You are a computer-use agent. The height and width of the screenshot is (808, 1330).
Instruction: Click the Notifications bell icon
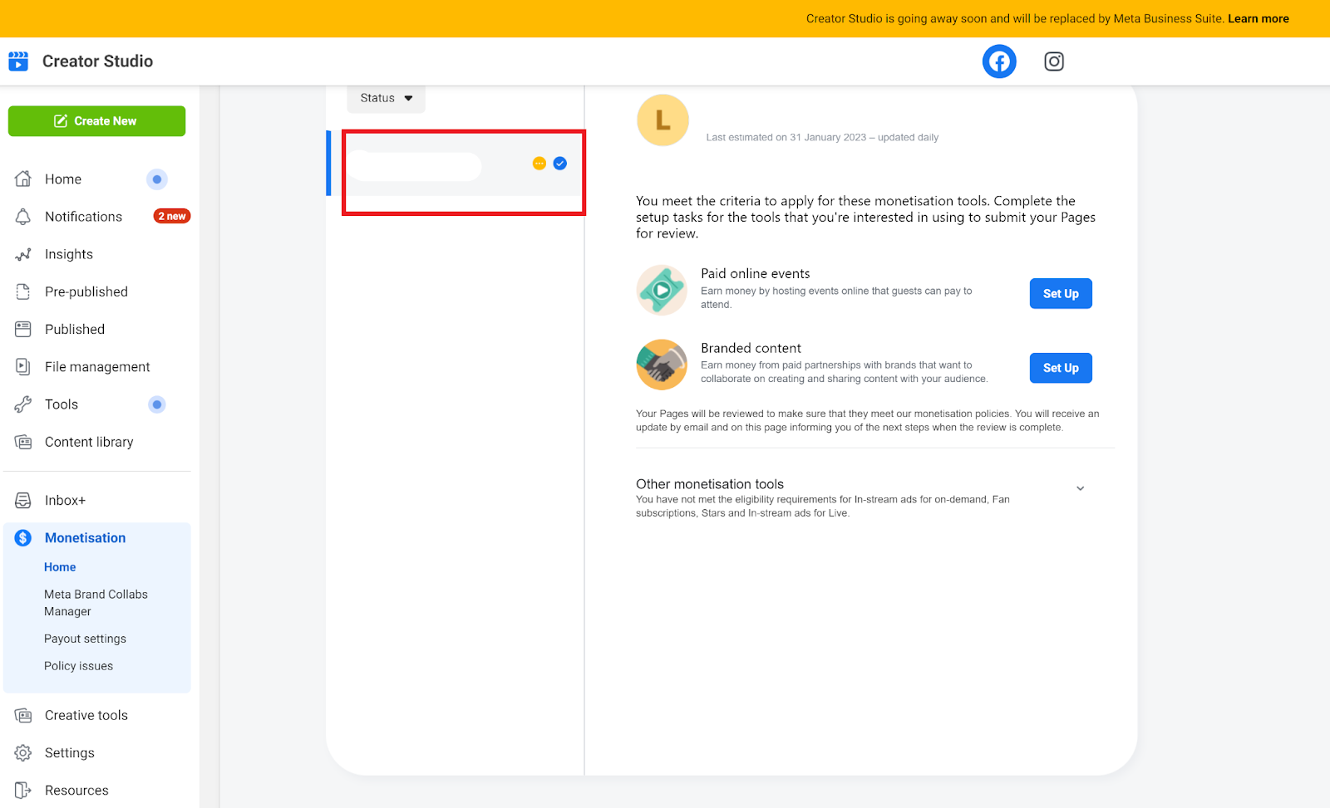[x=23, y=217]
